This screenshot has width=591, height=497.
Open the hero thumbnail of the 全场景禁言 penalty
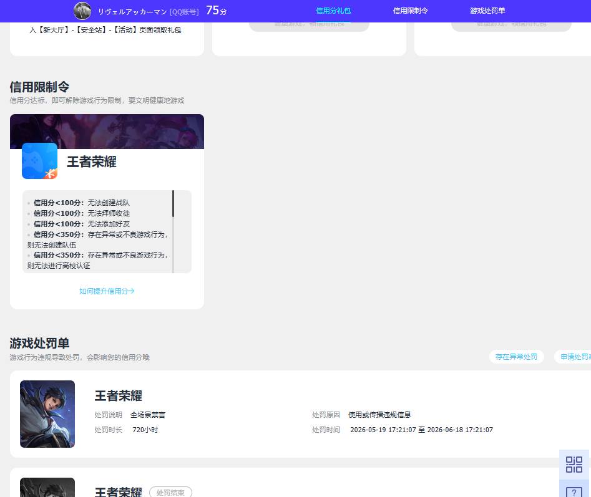point(47,414)
